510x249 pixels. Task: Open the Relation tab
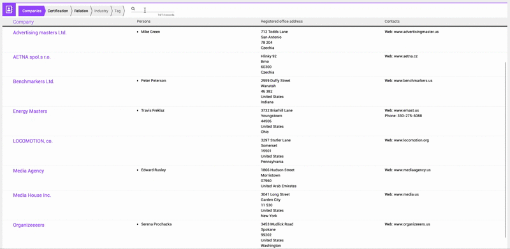point(81,11)
